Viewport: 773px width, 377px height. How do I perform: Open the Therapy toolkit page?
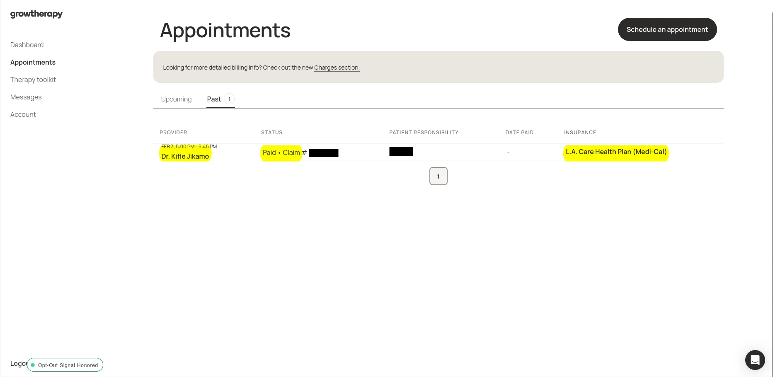33,80
